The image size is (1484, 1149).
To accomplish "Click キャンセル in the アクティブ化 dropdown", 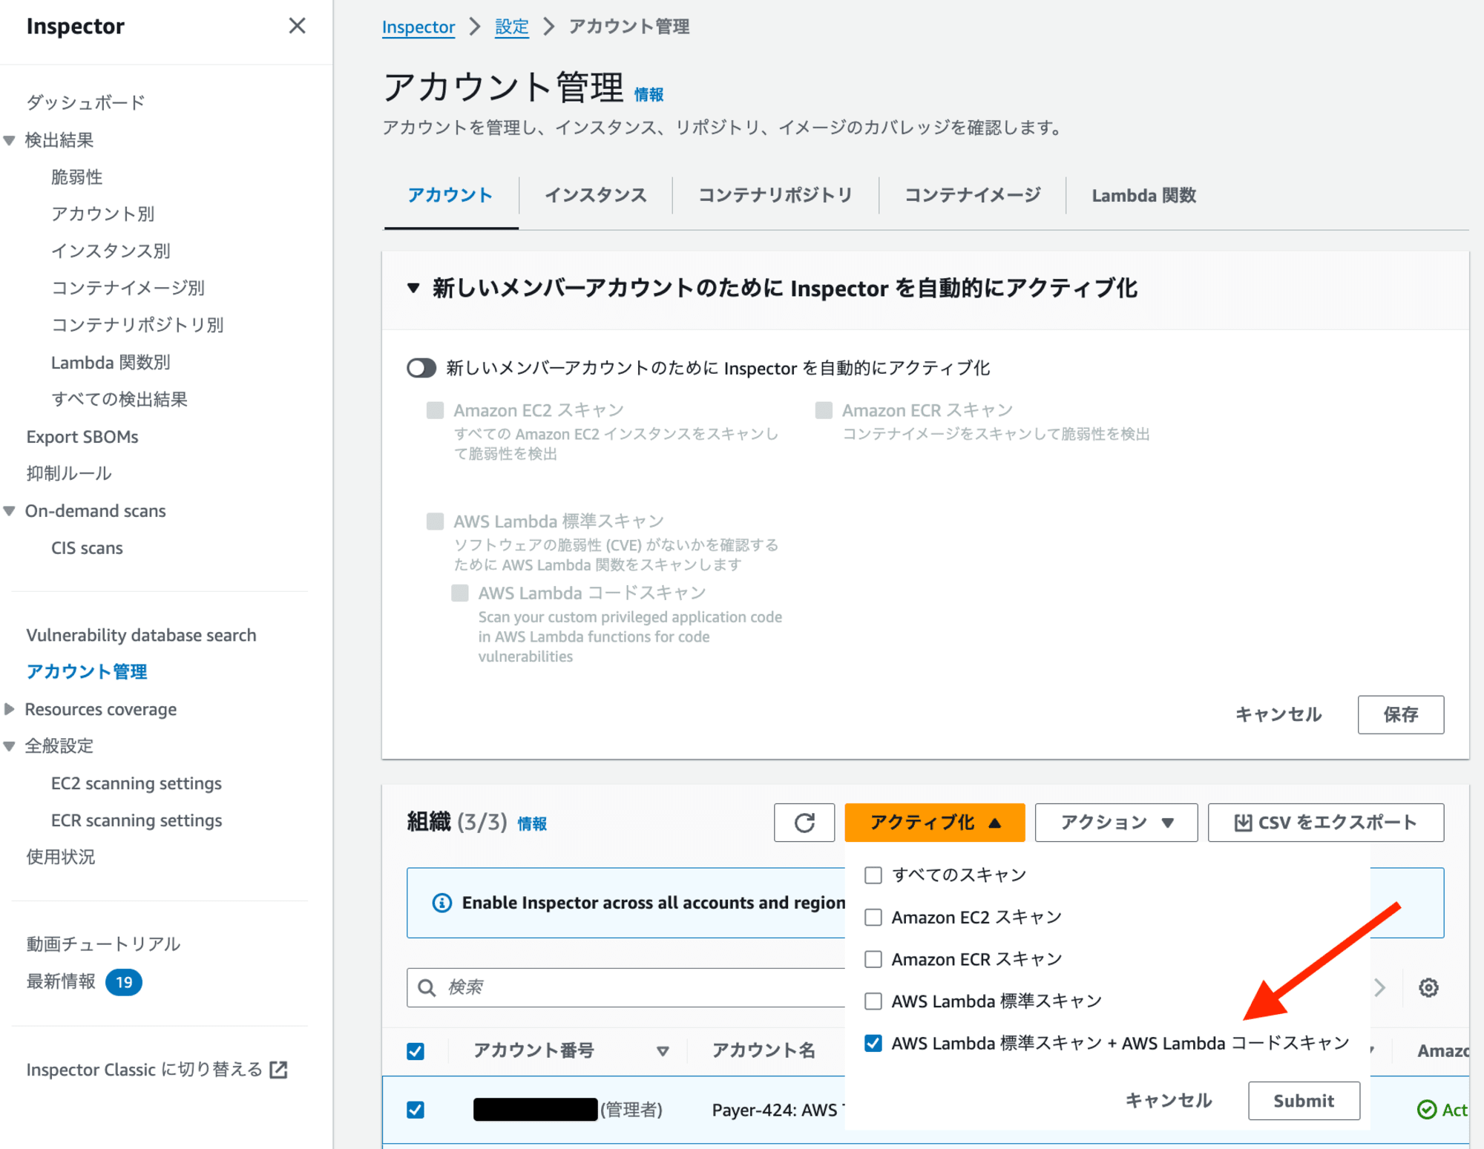I will click(x=1169, y=1101).
